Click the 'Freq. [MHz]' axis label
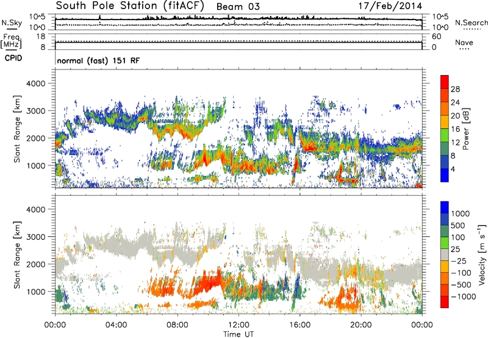Viewport: 488px width, 338px height. tap(11, 41)
